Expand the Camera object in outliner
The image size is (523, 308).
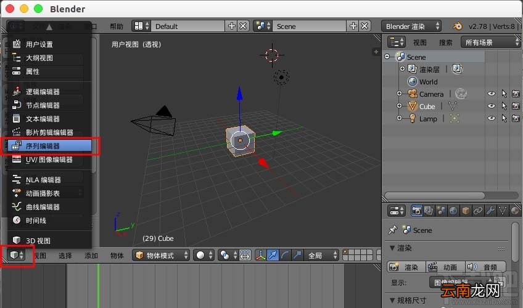coord(399,94)
